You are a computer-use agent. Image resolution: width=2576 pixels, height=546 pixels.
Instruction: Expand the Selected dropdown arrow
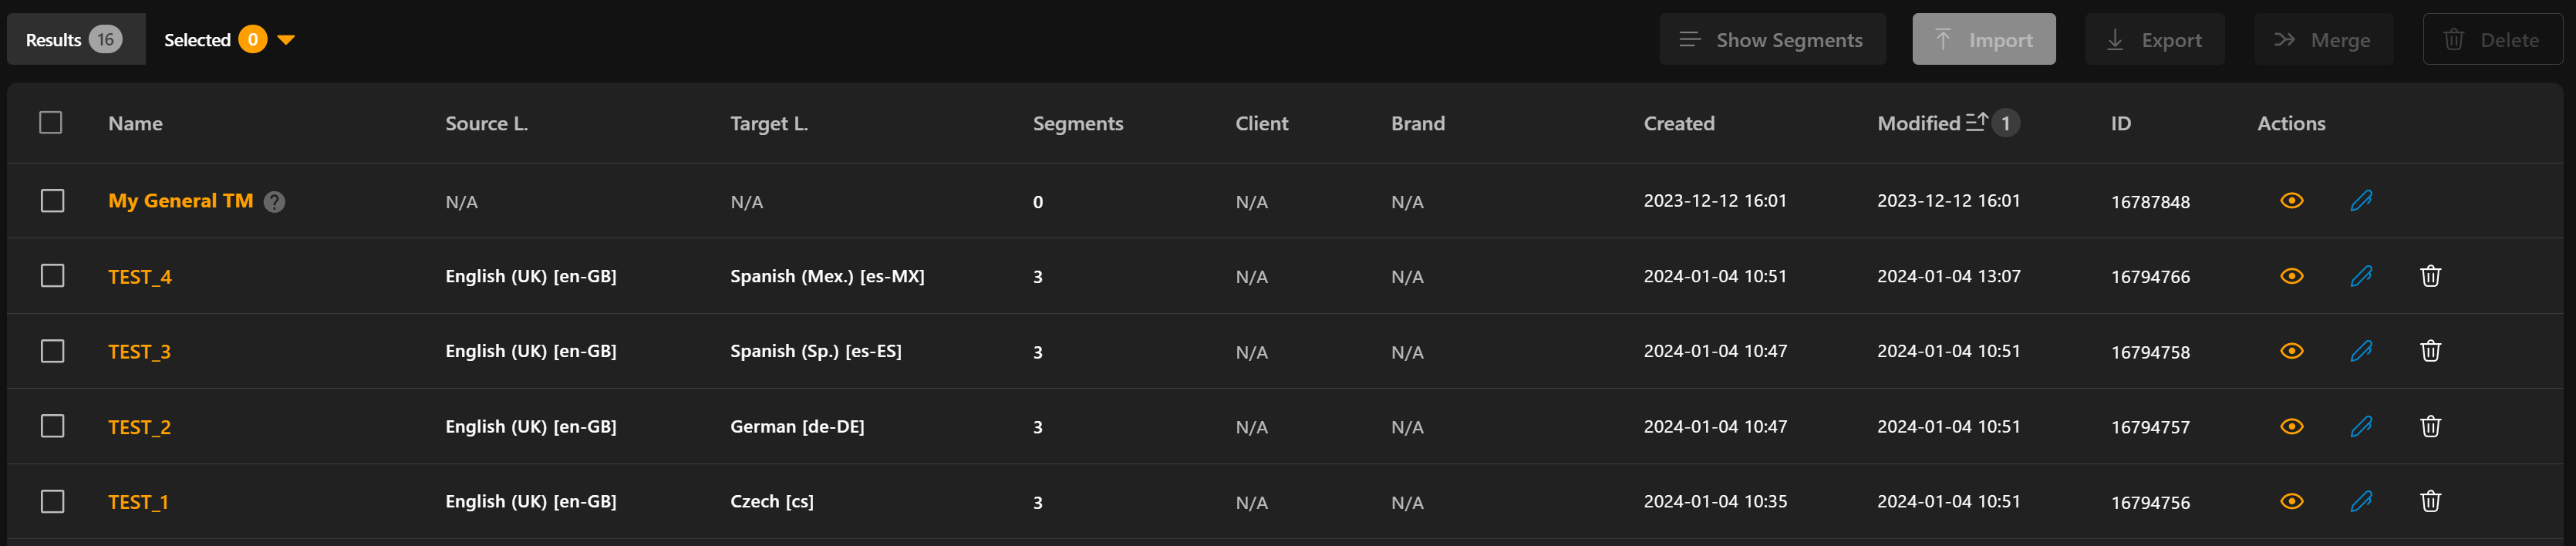pyautogui.click(x=286, y=40)
